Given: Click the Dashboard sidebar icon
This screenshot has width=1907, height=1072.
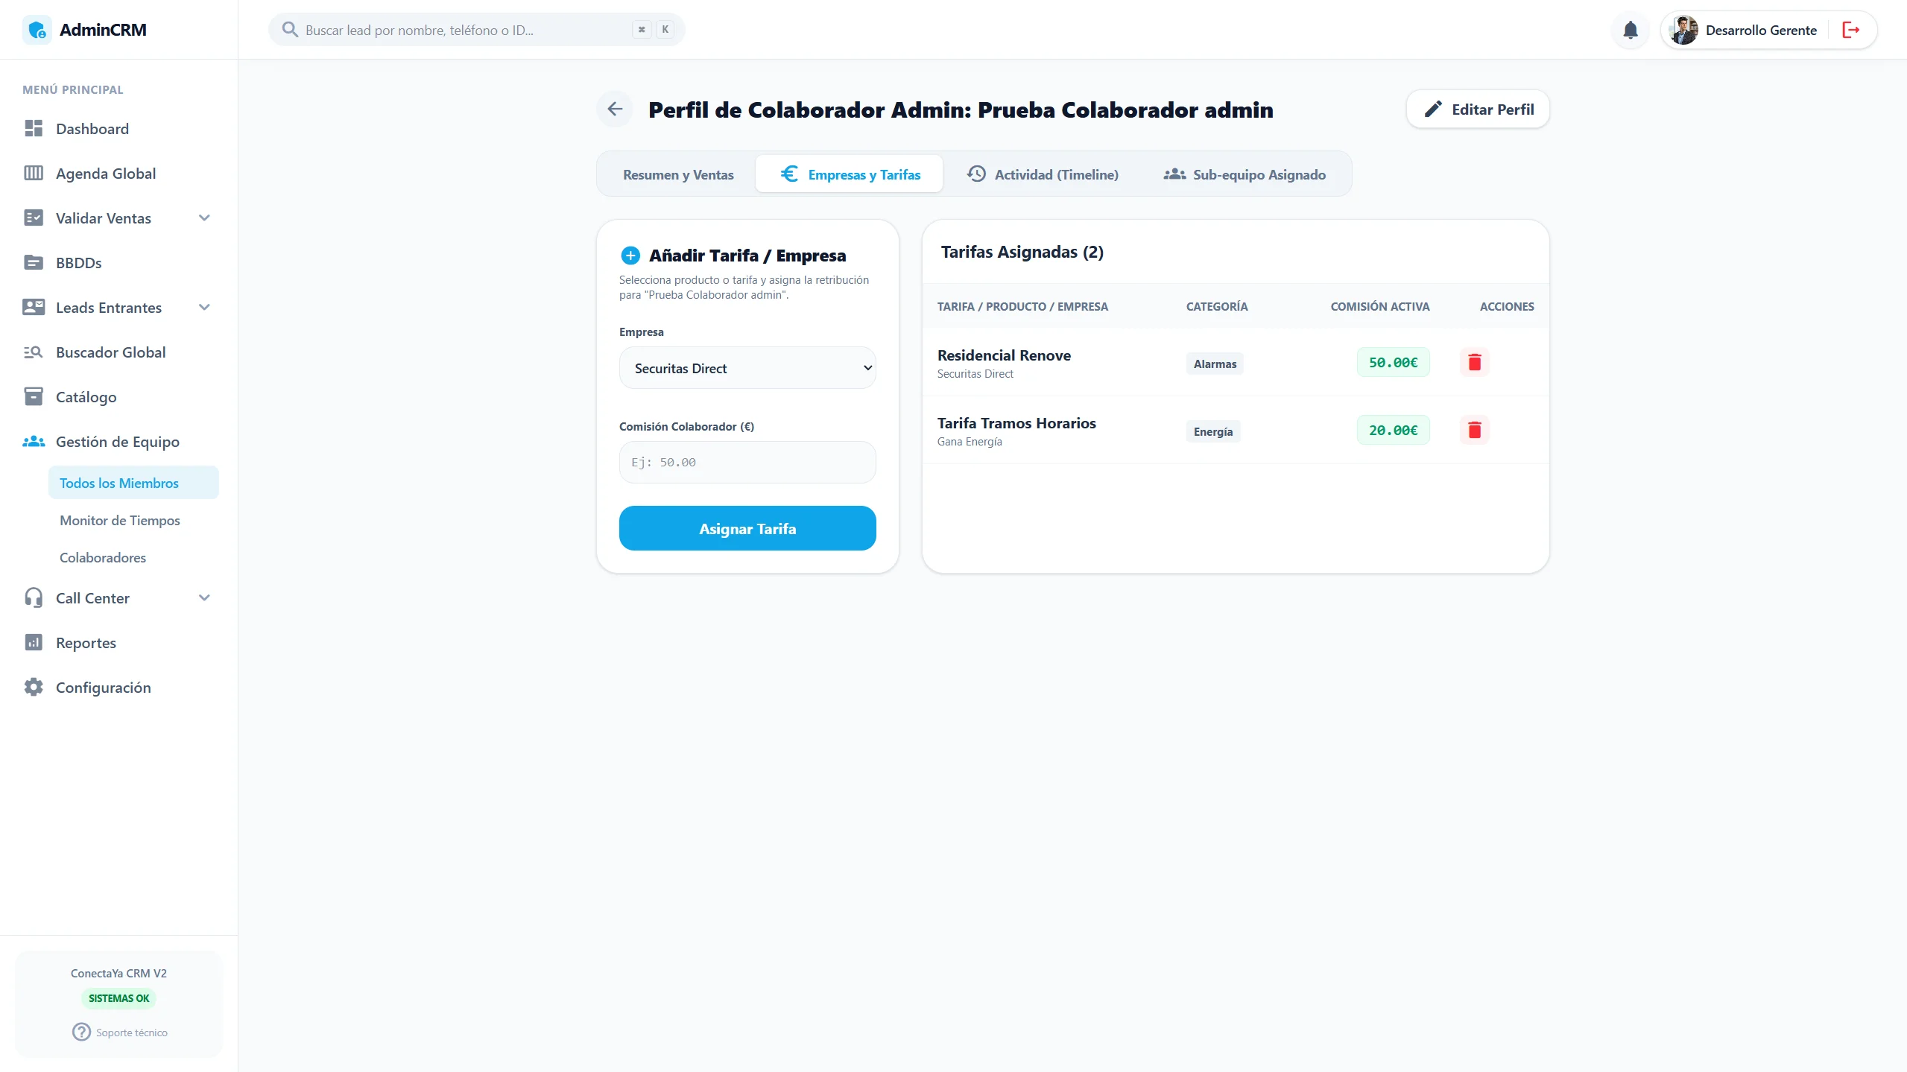Looking at the screenshot, I should click(x=34, y=128).
